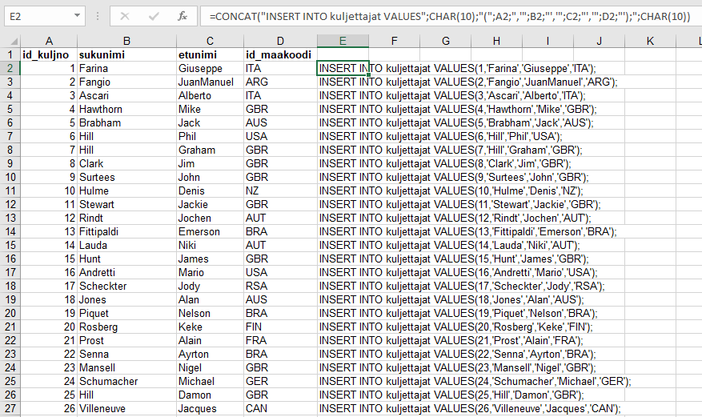702x417 pixels.
Task: Click the etunimi header cell
Action: click(210, 54)
